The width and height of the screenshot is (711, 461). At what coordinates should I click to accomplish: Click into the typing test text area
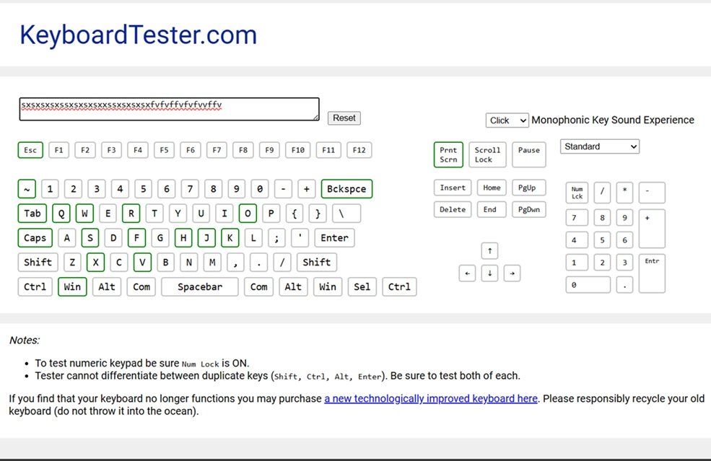169,109
